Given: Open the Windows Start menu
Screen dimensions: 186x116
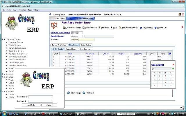Looking at the screenshot, I should coord(4,114).
